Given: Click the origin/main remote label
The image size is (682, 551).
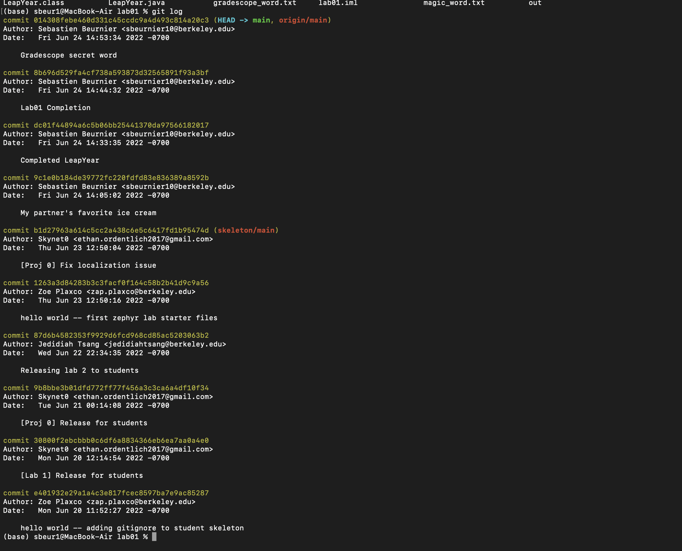Looking at the screenshot, I should click(x=303, y=20).
